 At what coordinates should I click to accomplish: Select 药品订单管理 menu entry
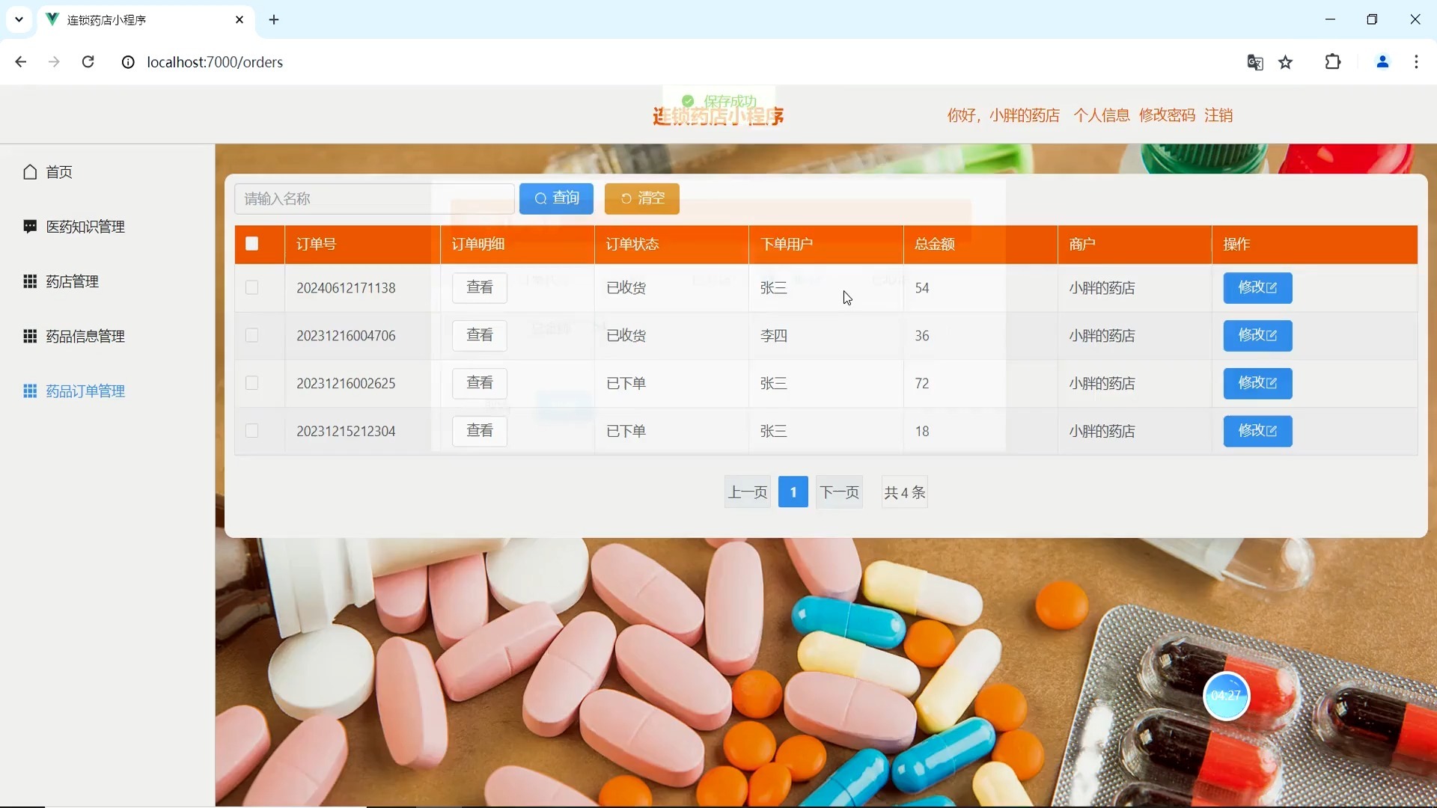coord(84,390)
